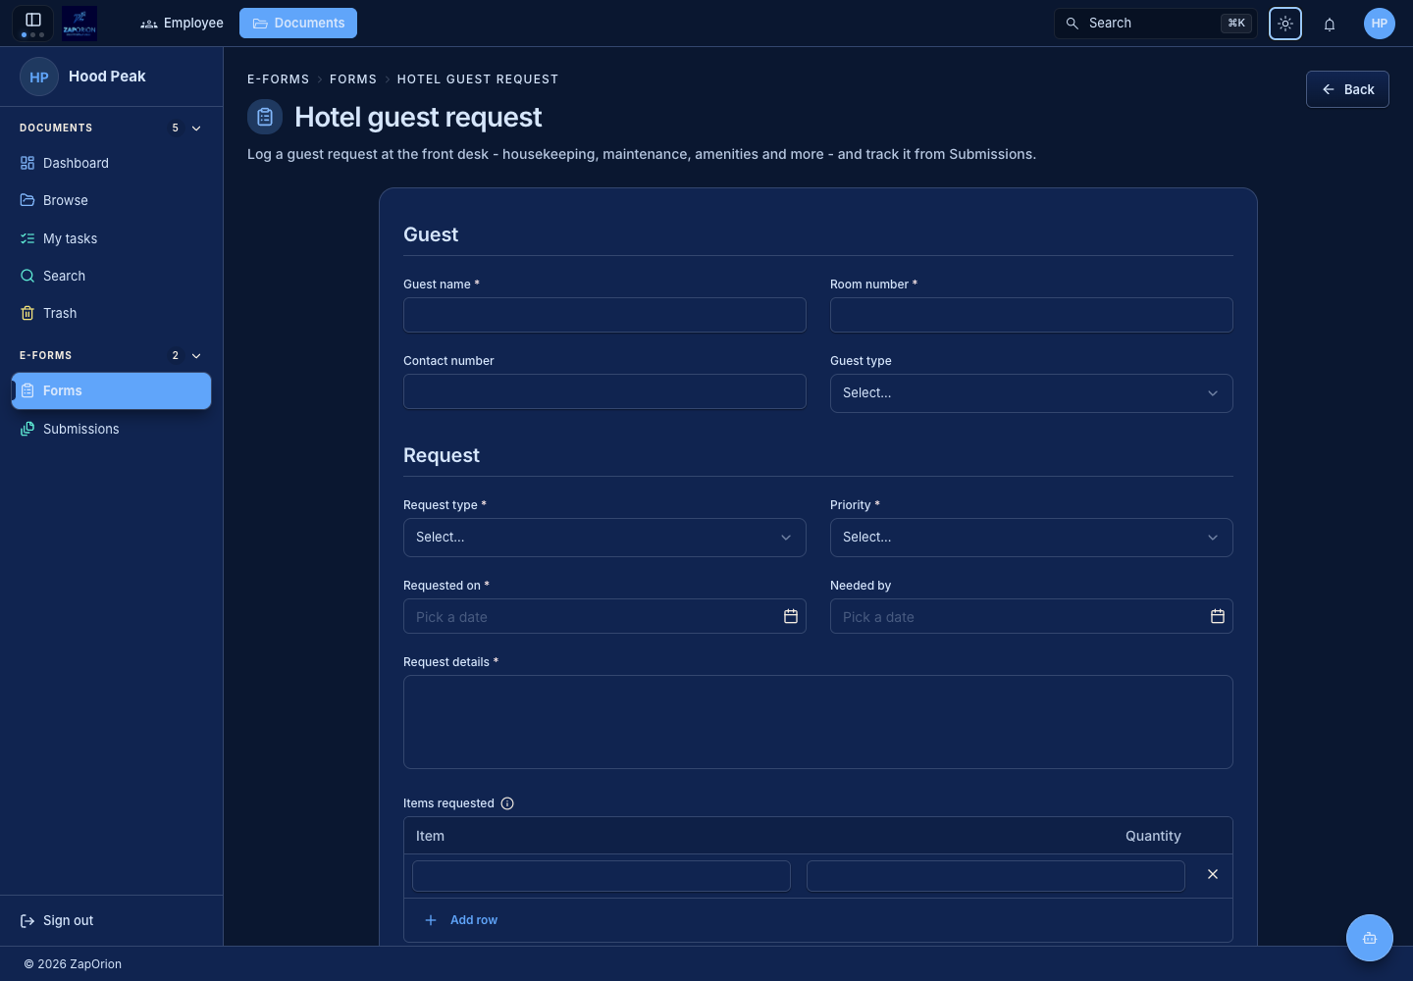
Task: Open the chatbot assistant button
Action: pyautogui.click(x=1370, y=938)
